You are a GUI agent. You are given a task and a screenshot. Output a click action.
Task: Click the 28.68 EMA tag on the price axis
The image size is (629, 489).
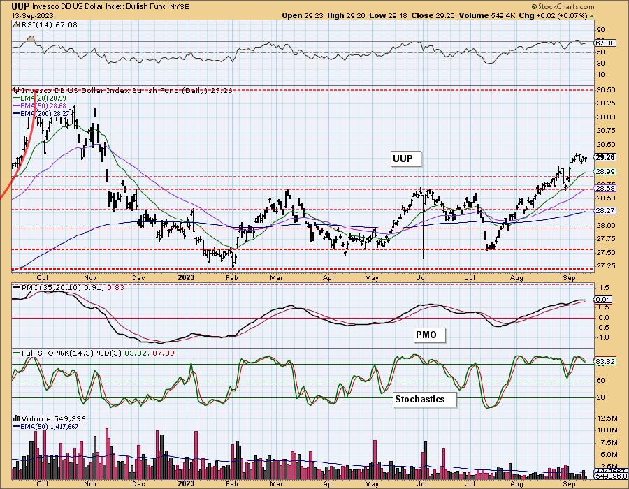tap(606, 188)
